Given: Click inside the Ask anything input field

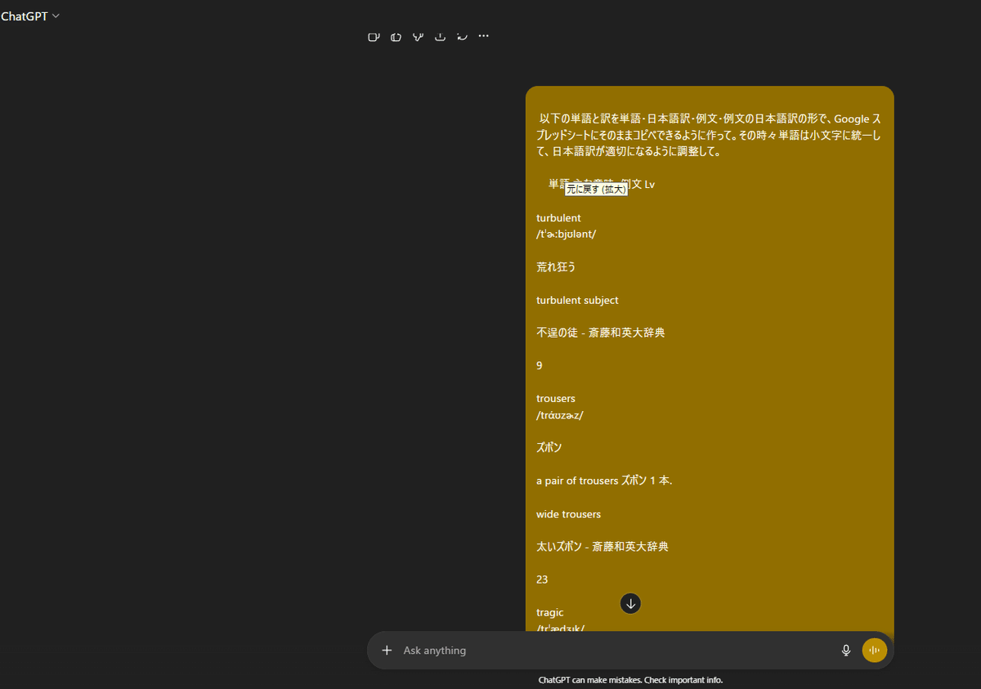Looking at the screenshot, I should tap(572, 650).
